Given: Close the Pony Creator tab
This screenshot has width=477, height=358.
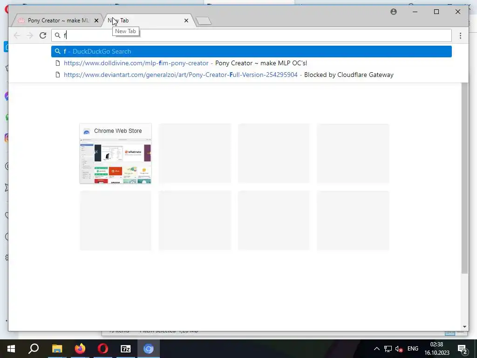Looking at the screenshot, I should click(96, 21).
